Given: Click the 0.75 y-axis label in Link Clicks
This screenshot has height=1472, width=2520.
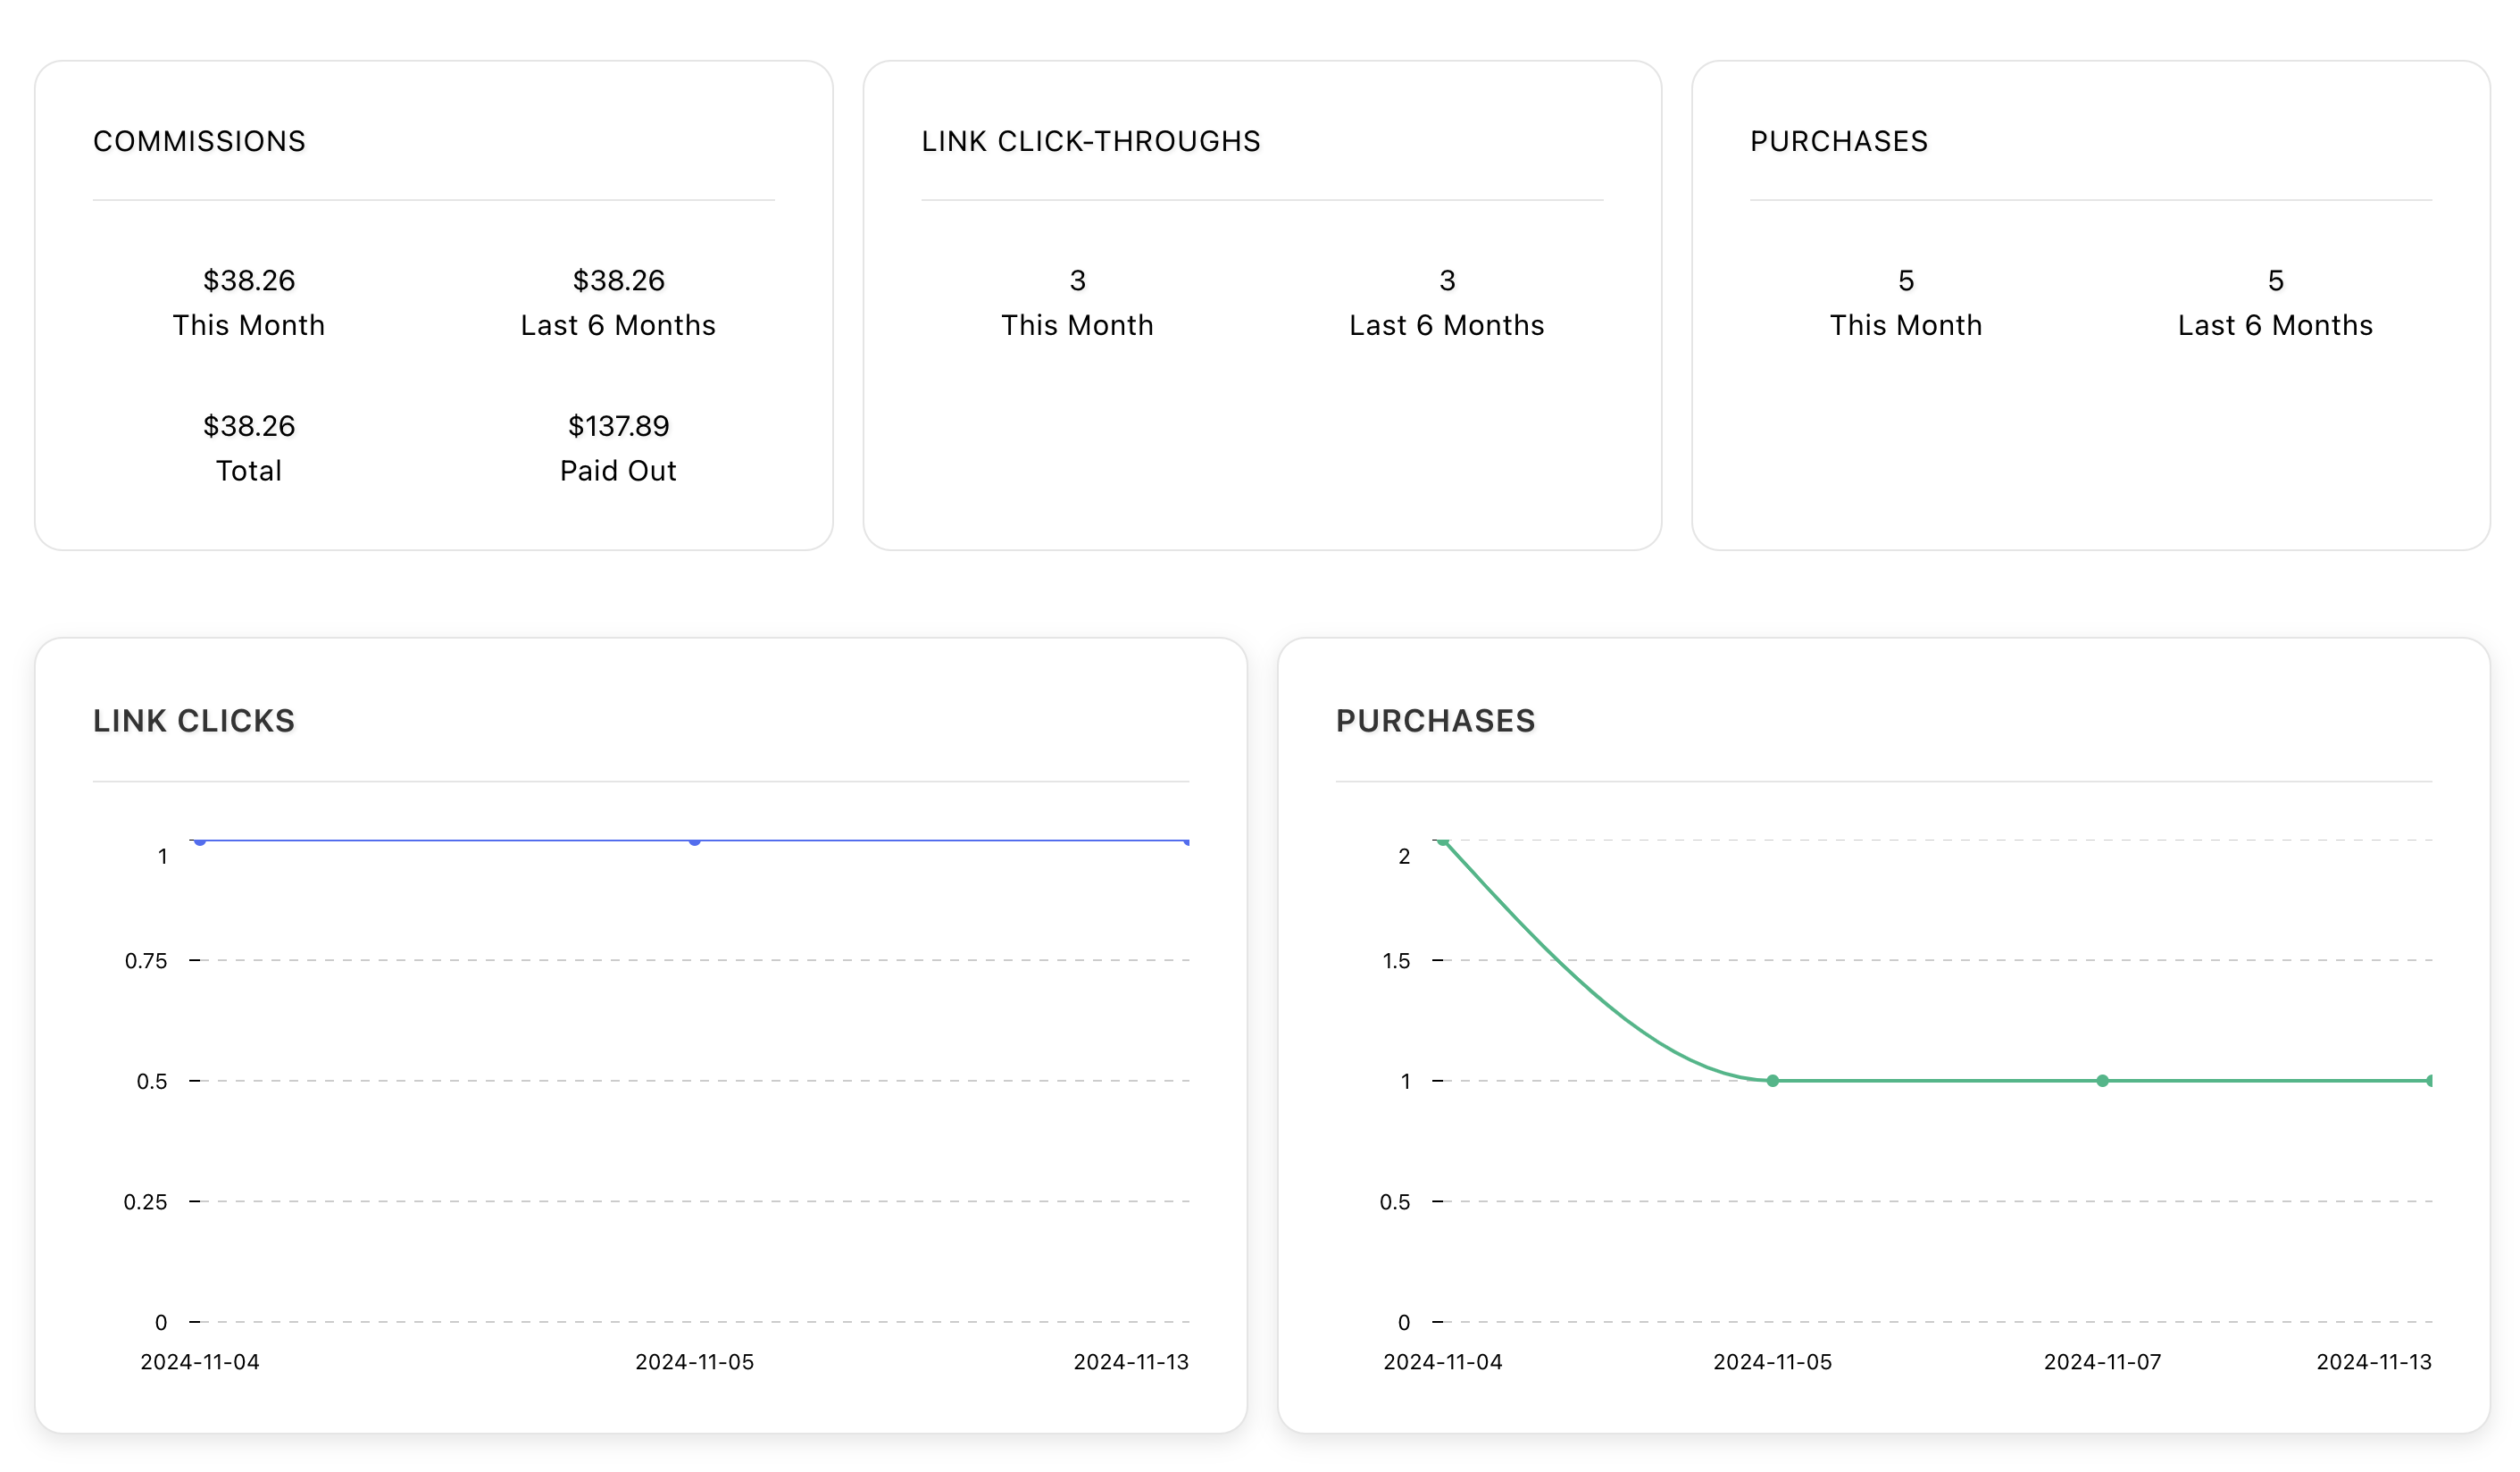Looking at the screenshot, I should (146, 961).
